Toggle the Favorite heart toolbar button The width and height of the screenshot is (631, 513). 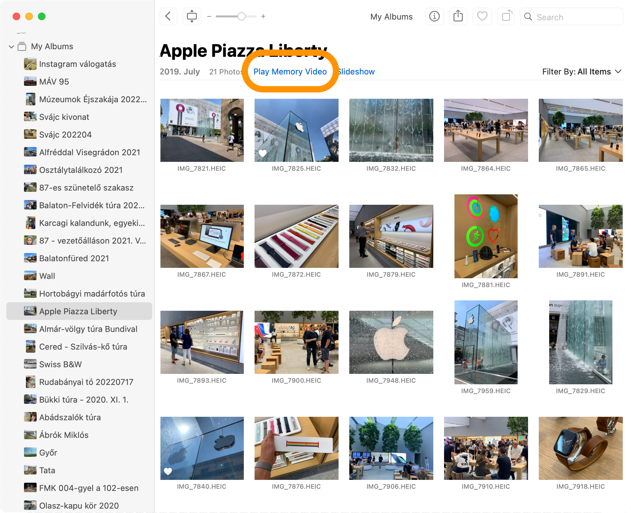[482, 16]
